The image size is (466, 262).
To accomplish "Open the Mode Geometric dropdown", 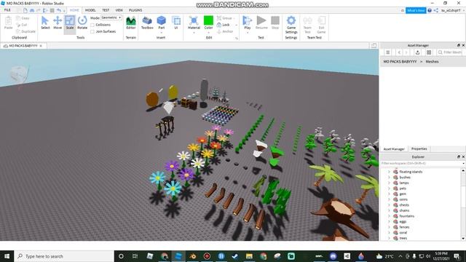I will (111, 17).
